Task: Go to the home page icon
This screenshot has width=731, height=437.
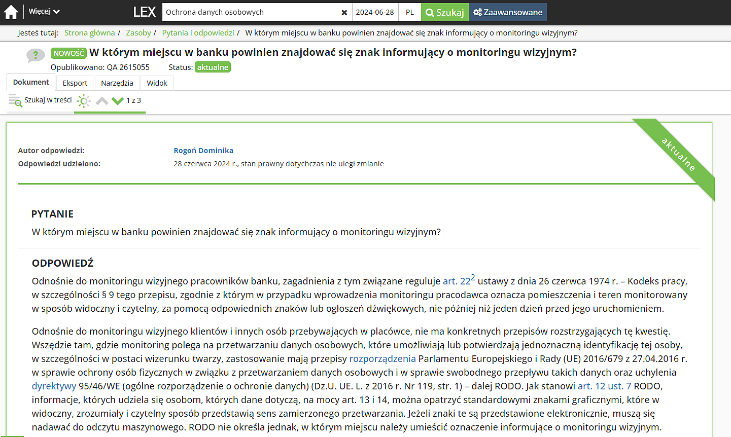Action: (x=11, y=12)
